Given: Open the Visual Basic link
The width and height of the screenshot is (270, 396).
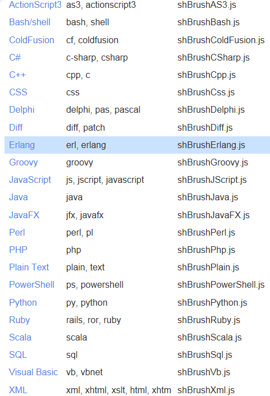Looking at the screenshot, I should (33, 372).
